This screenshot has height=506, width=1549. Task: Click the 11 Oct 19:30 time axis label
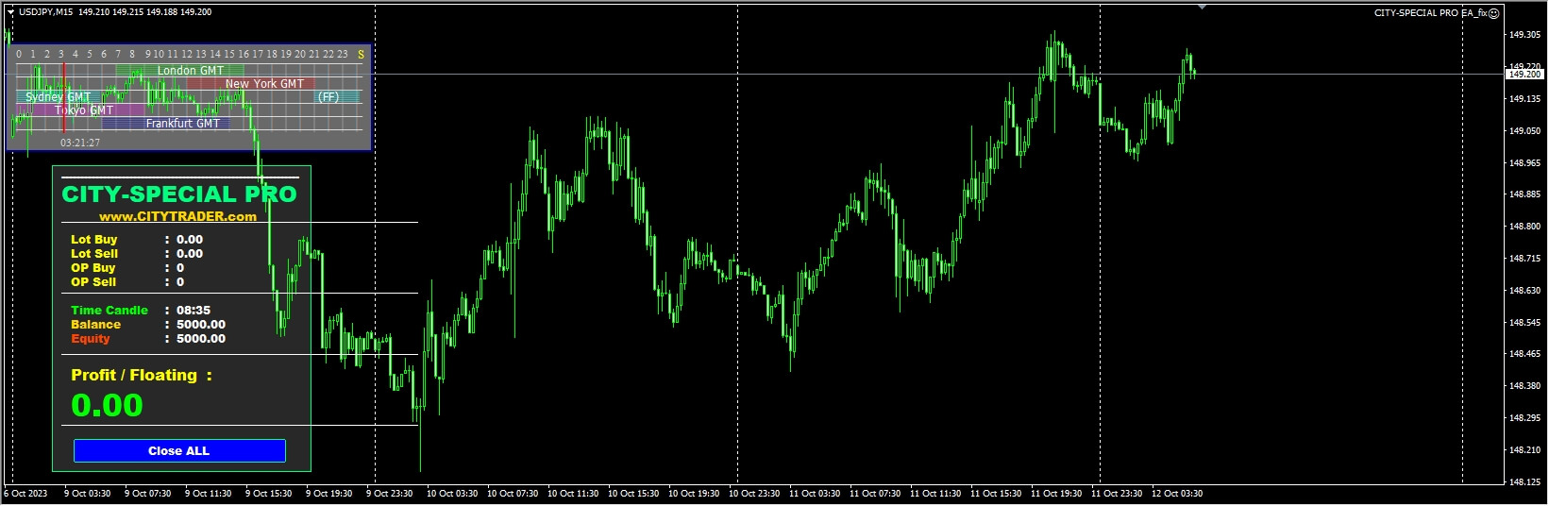coord(1056,494)
